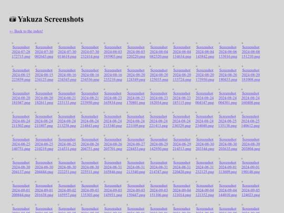The width and height of the screenshot is (284, 213).
Task: Open Screenshot 2024-08-24 004147.png
Action: [x=205, y=98]
